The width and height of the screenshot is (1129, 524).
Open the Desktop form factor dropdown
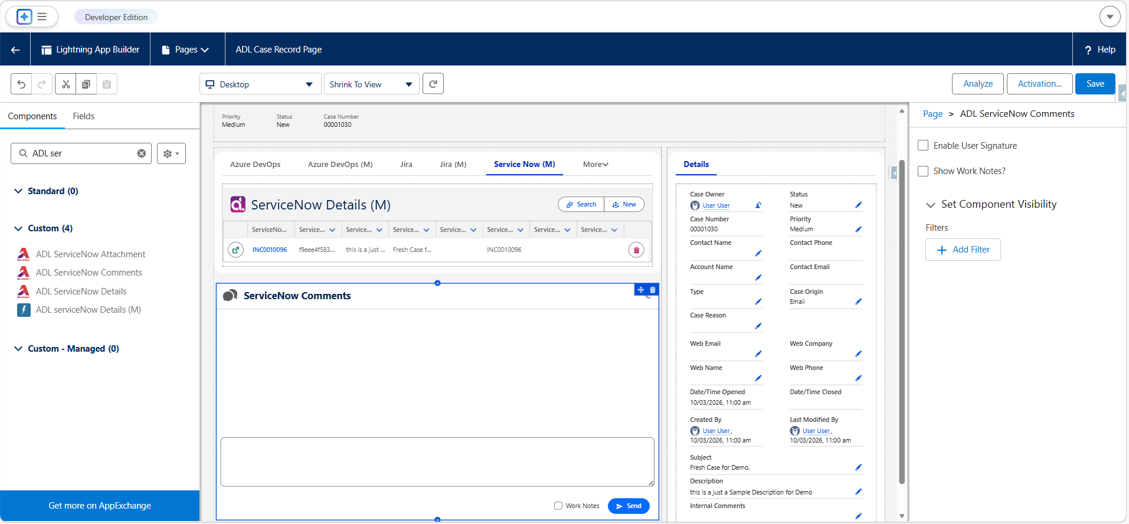[x=260, y=84]
